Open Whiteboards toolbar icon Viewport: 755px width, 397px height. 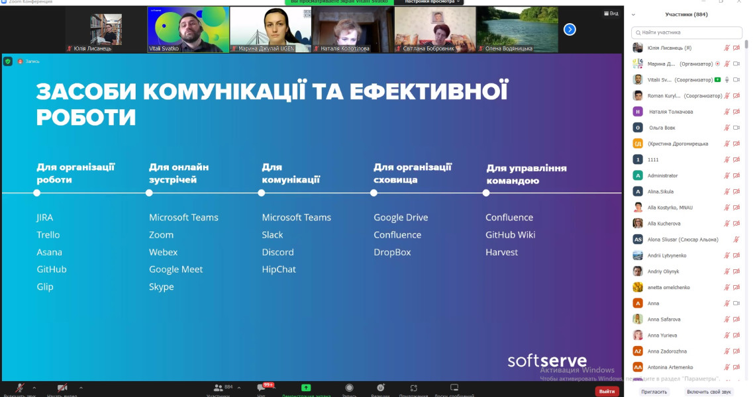point(454,388)
